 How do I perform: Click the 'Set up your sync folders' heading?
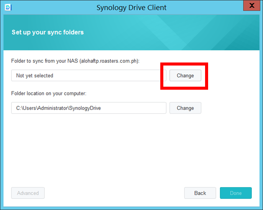47,32
